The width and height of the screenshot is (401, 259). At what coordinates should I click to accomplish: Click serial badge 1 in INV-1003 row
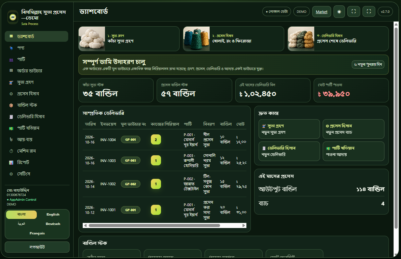pyautogui.click(x=156, y=161)
